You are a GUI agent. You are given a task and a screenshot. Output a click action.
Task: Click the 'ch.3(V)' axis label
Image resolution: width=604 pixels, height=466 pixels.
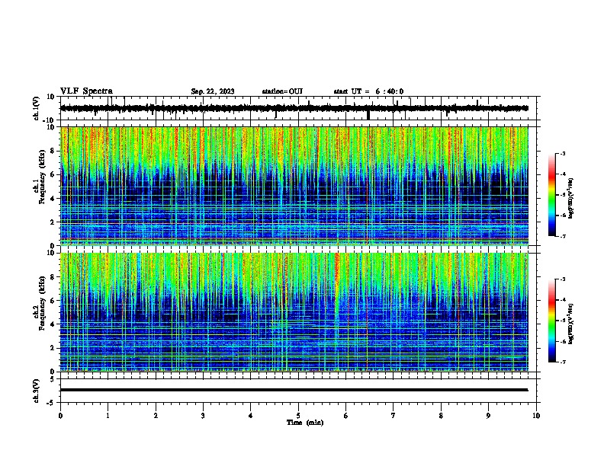[x=37, y=391]
